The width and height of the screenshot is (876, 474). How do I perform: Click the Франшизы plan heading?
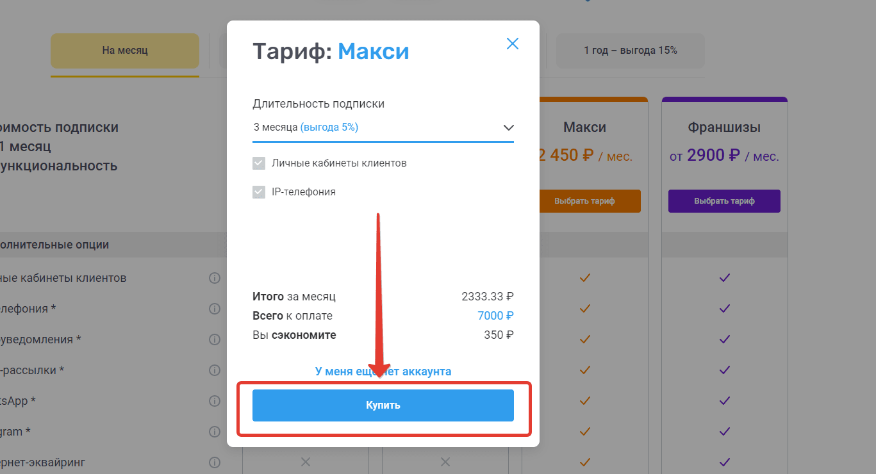click(x=724, y=127)
